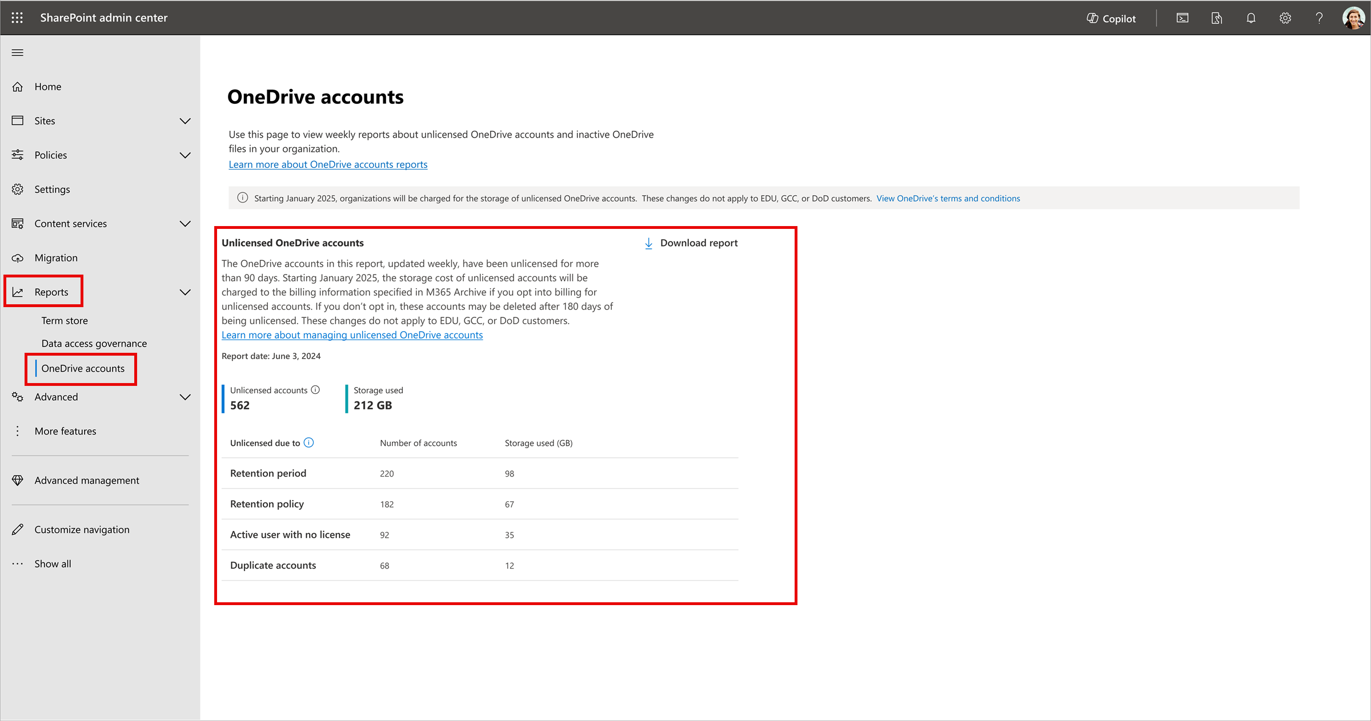Click the notifications bell icon
Screen dimensions: 1371x721
(x=1250, y=18)
